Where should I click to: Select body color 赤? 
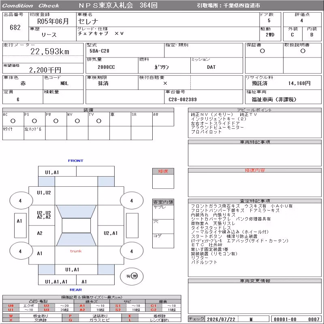pyautogui.click(x=23, y=83)
